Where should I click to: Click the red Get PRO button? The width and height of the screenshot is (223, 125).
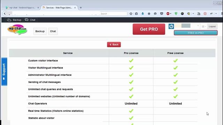[149, 29]
